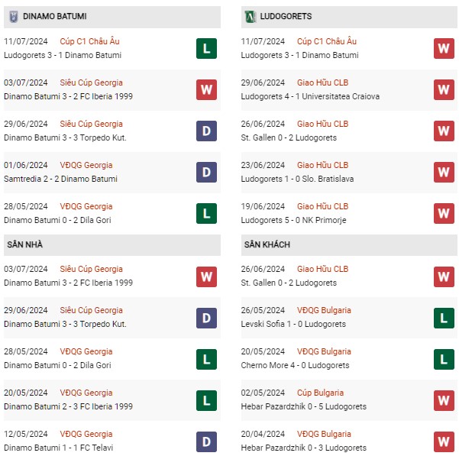This screenshot has height=456, width=459.
Task: Open Cúp C1 Châu Âu link under Dinamo Batumi
Action: [89, 41]
